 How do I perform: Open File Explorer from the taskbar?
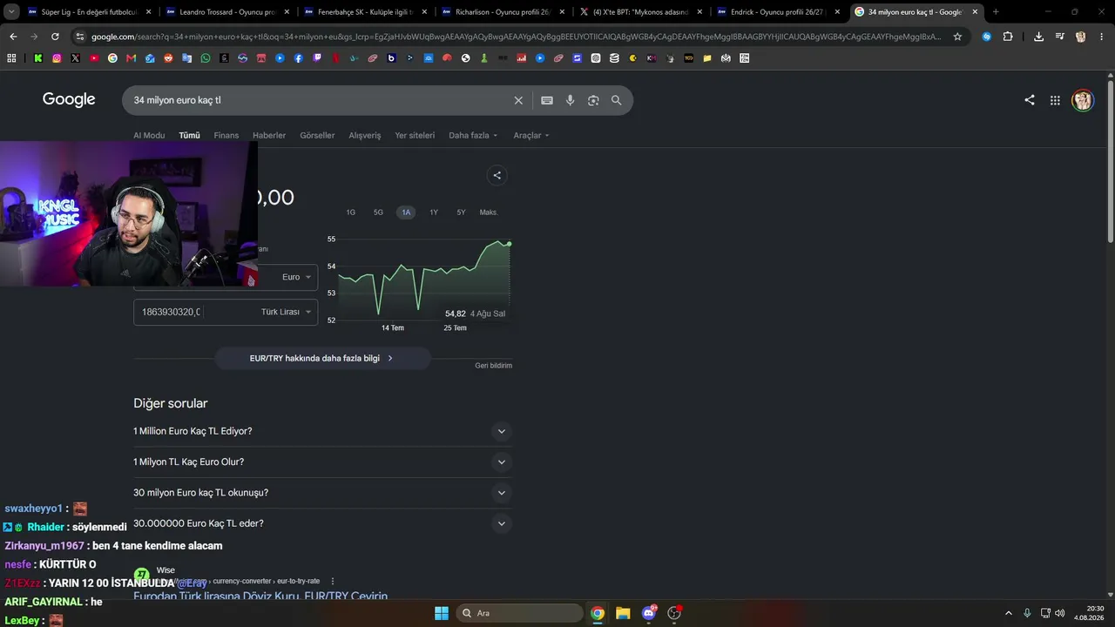[x=623, y=613]
